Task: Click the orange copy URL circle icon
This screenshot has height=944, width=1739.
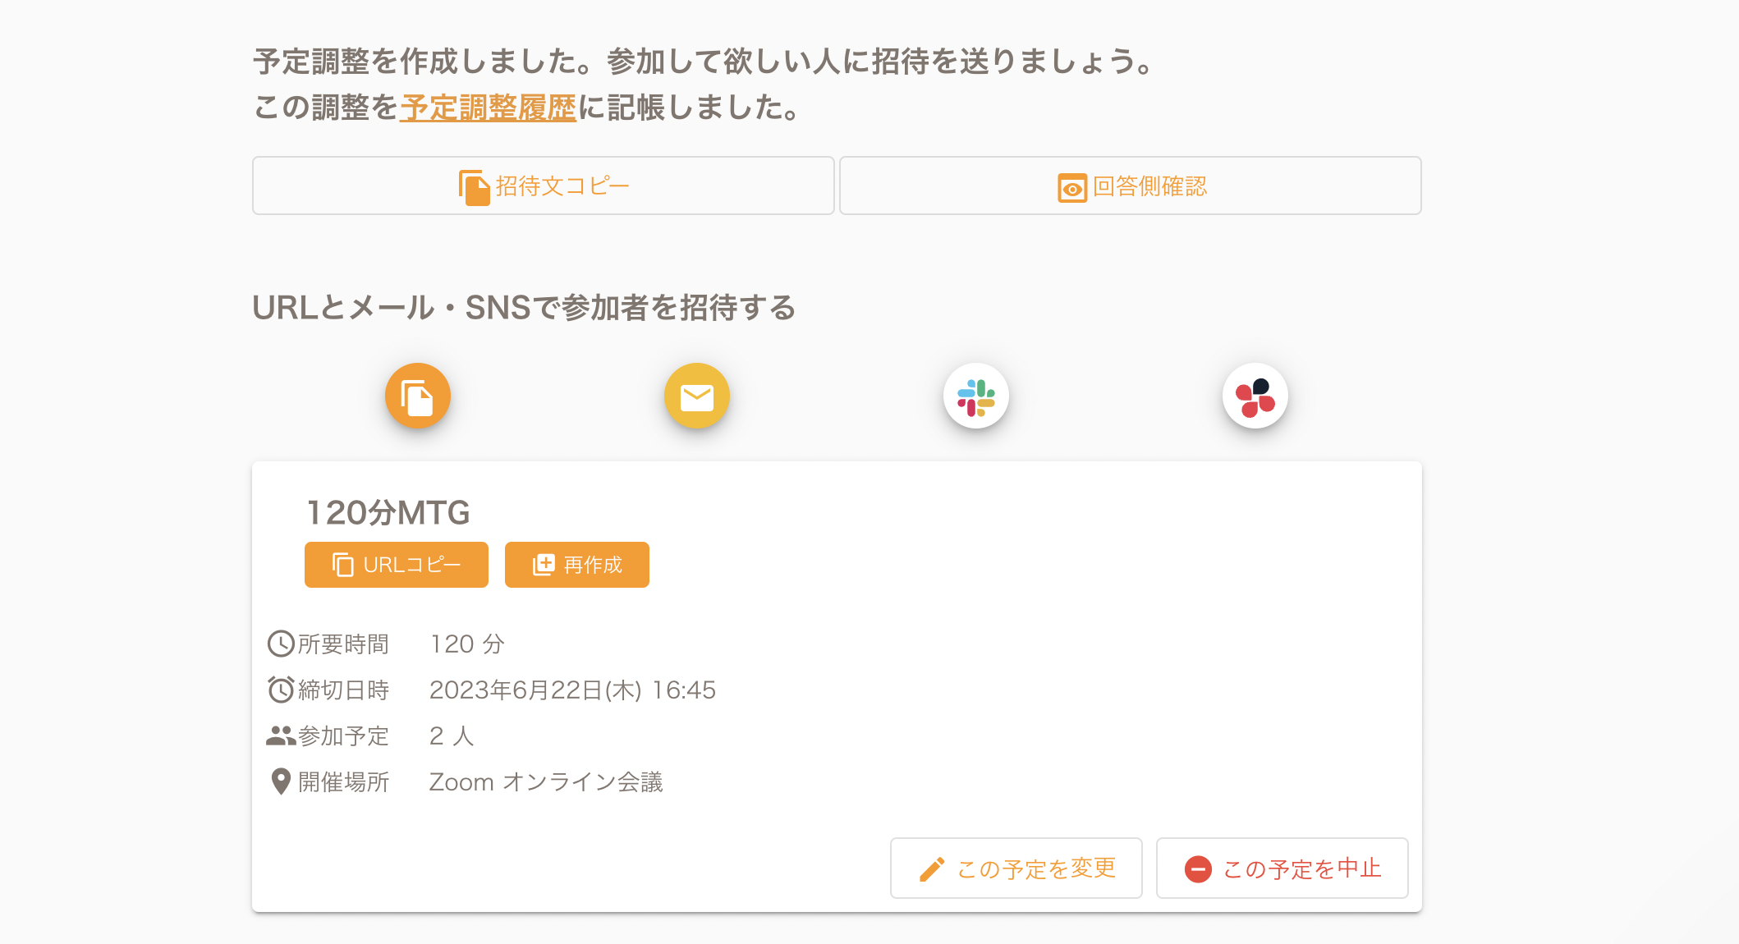Action: click(418, 396)
